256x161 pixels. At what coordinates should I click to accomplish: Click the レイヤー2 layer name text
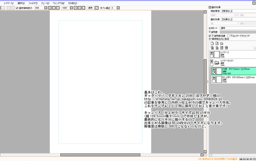coord(225,52)
